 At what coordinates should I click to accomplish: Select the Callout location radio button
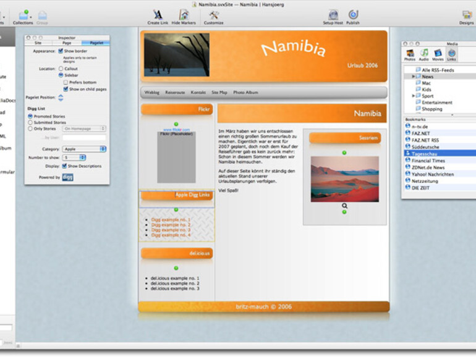point(61,69)
